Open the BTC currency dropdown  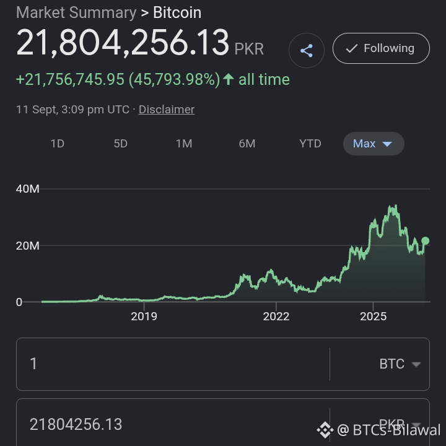click(x=400, y=364)
